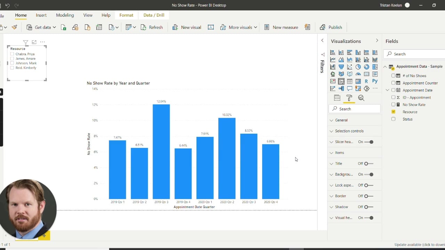Click inside the Visualizations search box
The width and height of the screenshot is (445, 250).
pos(355,109)
